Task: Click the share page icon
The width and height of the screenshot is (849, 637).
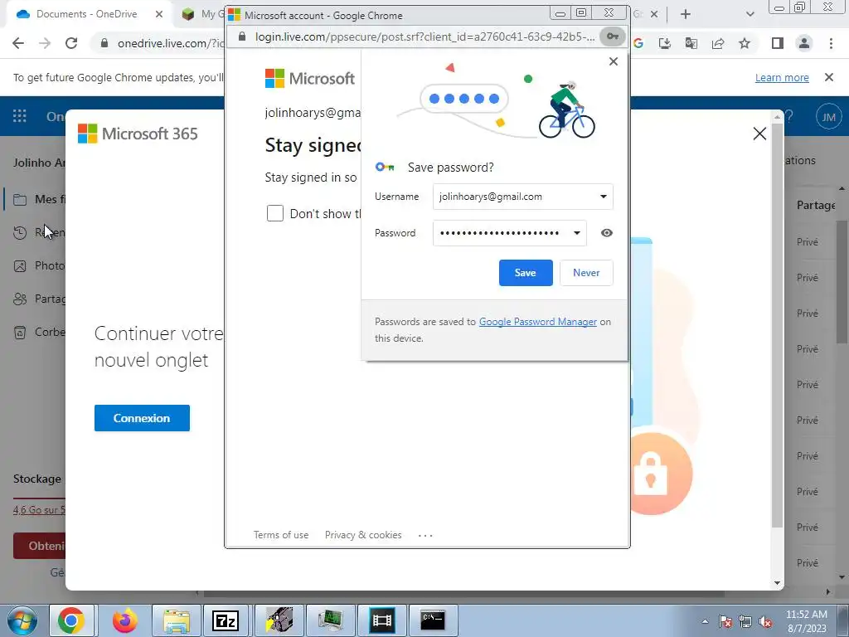Action: [x=718, y=43]
